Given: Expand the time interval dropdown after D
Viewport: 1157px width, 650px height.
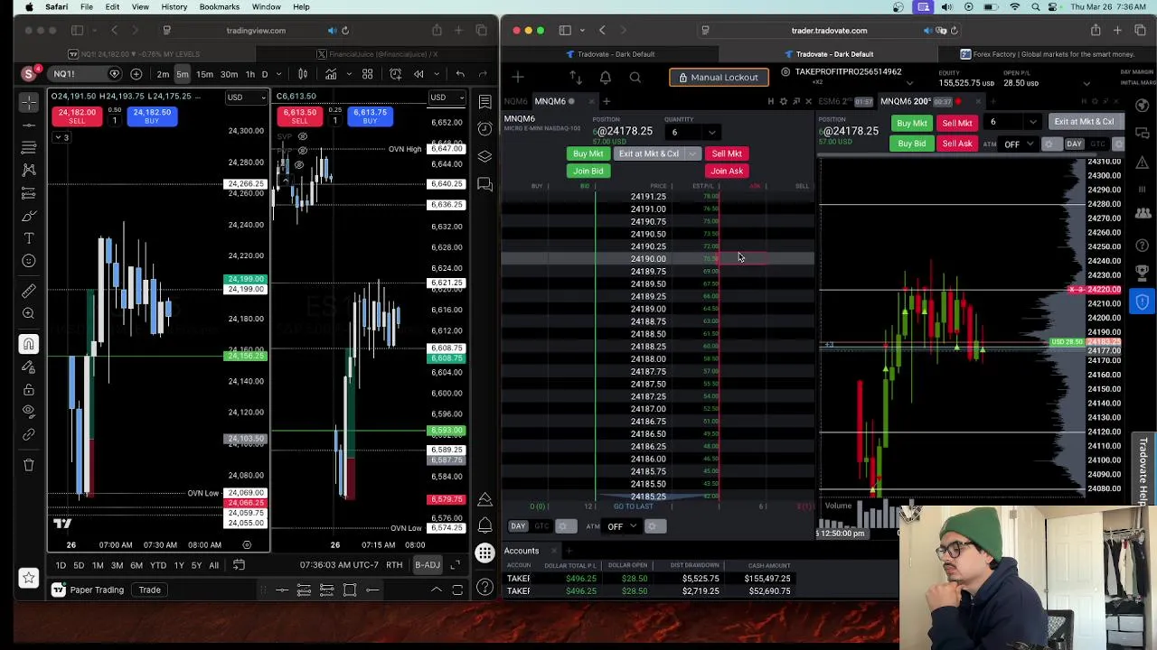Looking at the screenshot, I should tap(277, 74).
